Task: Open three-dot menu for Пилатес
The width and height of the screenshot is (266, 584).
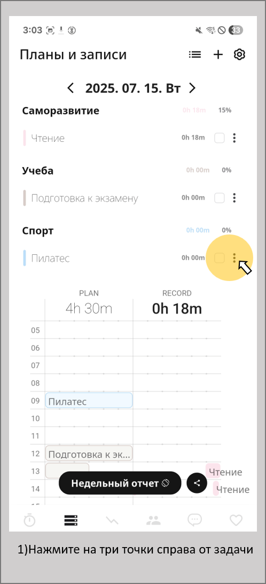Action: coord(234,257)
